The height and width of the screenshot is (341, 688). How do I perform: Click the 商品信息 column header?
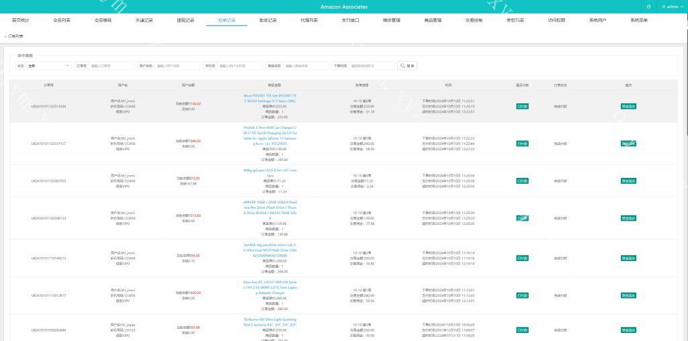pos(275,85)
